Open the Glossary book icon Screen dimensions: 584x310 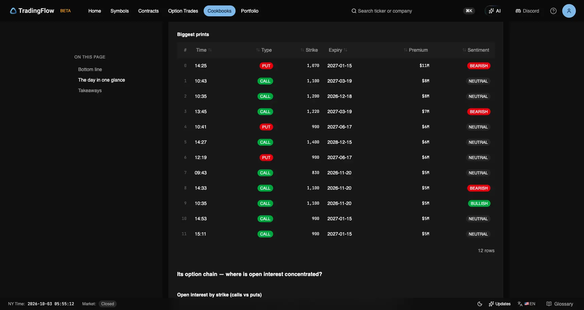[x=549, y=304]
